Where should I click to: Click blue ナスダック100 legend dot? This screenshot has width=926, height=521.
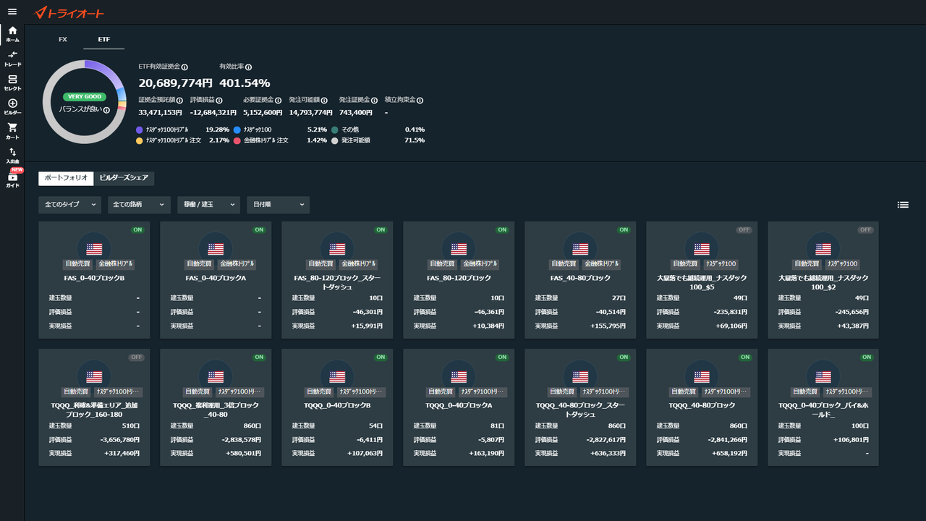(x=237, y=130)
